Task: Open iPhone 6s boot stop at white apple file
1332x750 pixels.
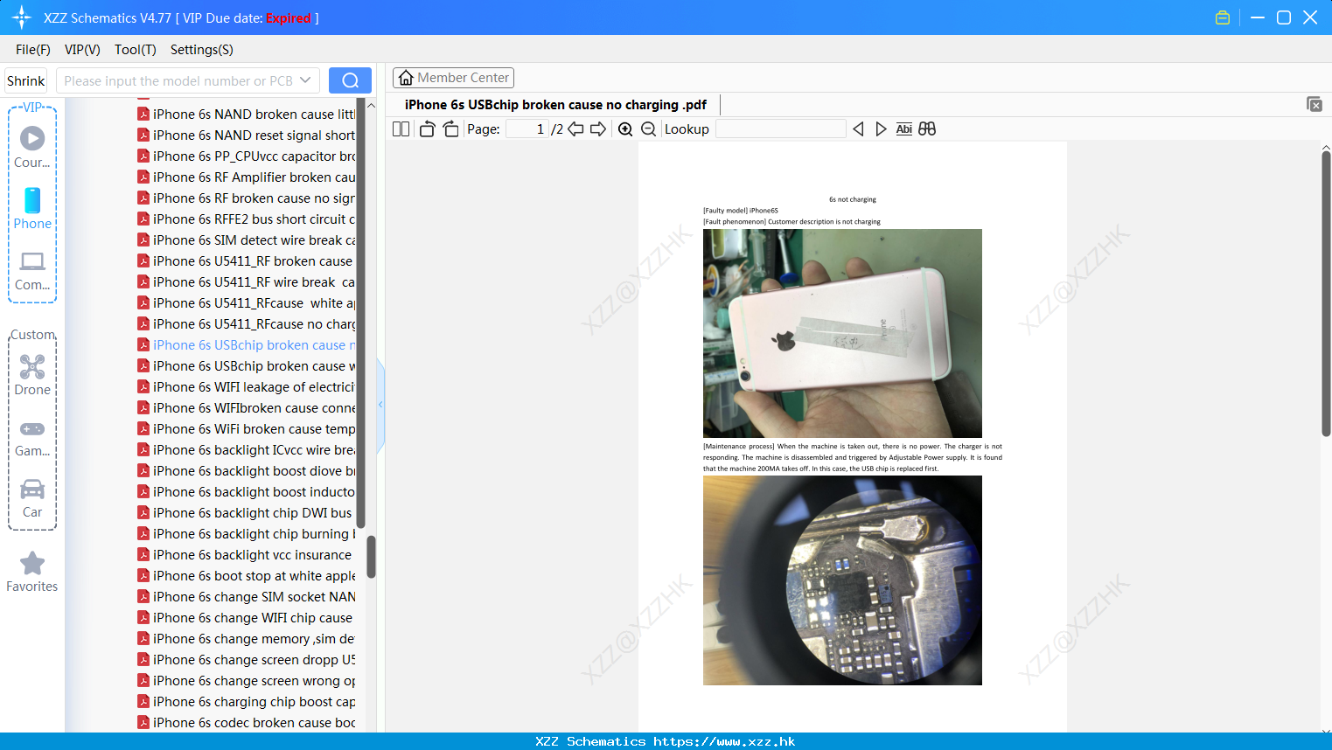Action: (247, 576)
